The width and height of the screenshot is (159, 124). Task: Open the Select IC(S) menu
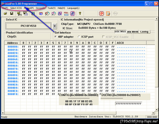pyautogui.click(x=16, y=8)
